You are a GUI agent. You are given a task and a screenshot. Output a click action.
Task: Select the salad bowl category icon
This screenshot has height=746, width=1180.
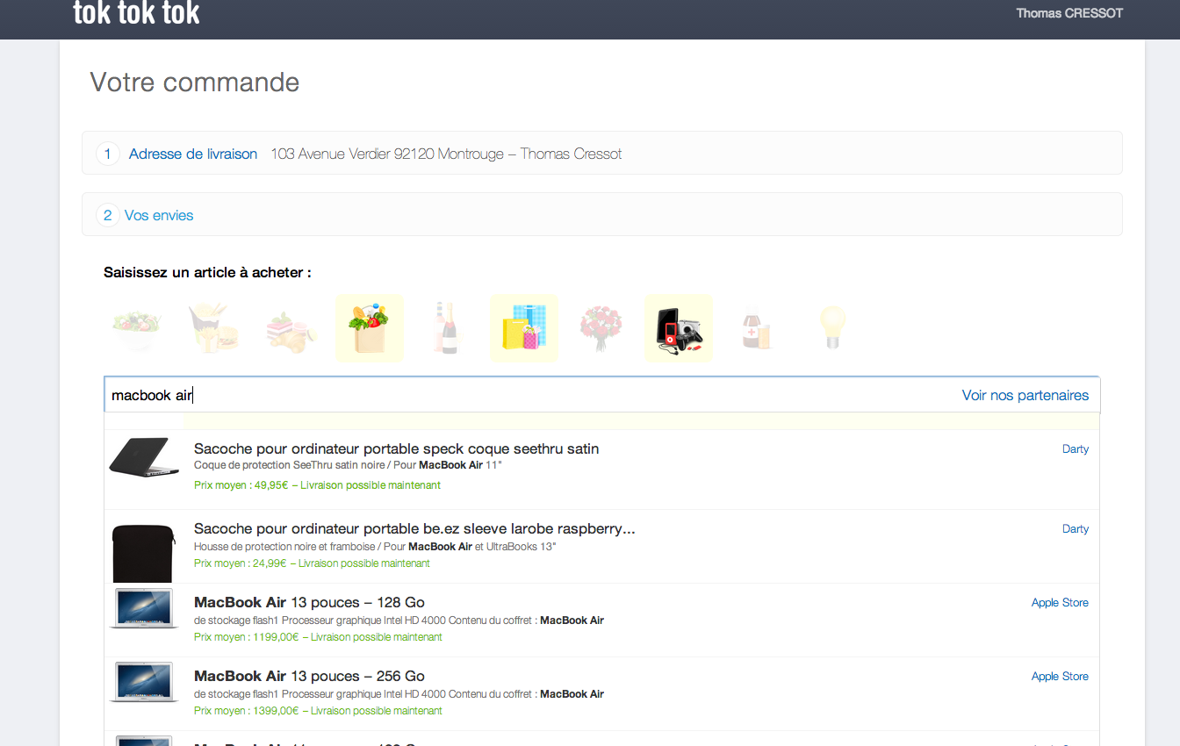[x=137, y=328]
